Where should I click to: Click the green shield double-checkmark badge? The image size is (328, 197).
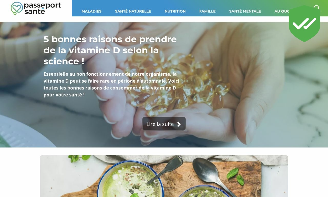(304, 24)
